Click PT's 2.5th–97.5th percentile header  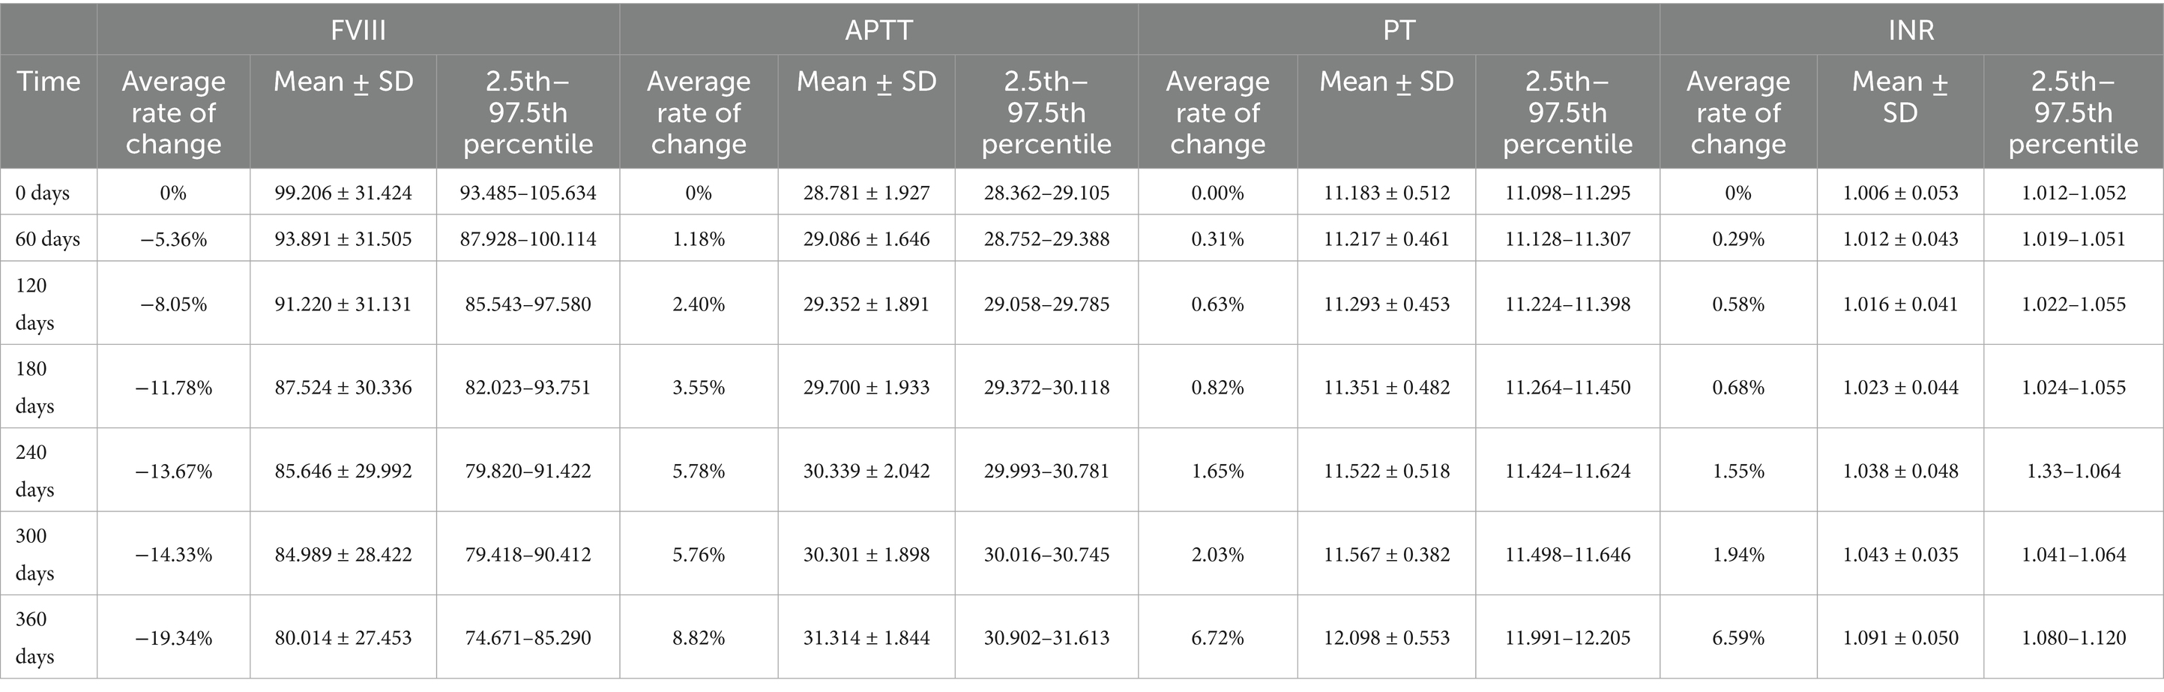pyautogui.click(x=1567, y=112)
